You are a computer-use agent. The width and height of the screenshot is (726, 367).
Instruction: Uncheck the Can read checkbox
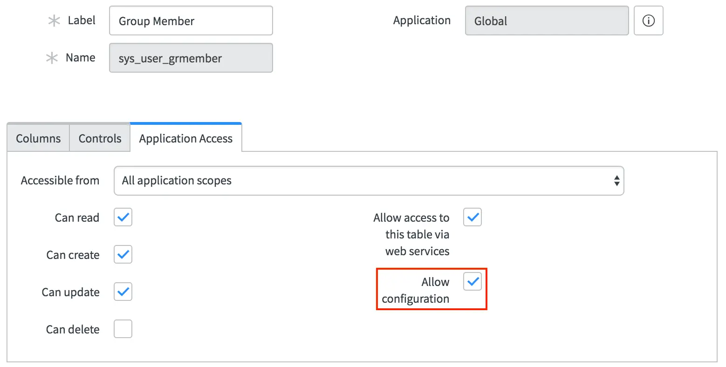coord(123,217)
